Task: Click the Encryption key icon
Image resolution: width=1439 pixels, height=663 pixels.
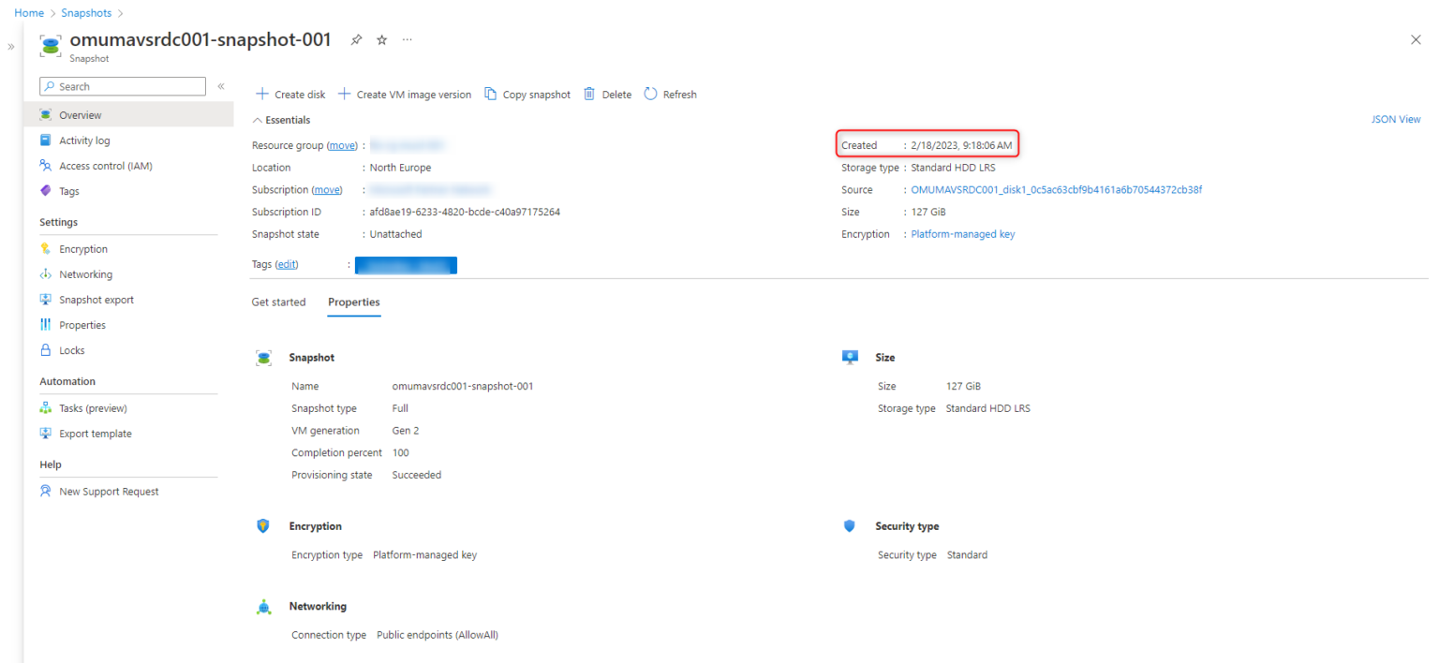Action: click(x=46, y=249)
